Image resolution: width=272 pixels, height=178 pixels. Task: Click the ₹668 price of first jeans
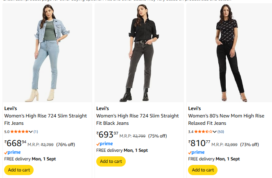(16, 143)
